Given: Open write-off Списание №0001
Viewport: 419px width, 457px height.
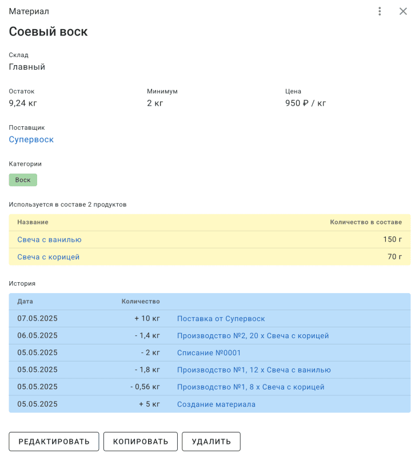Looking at the screenshot, I should coord(209,353).
